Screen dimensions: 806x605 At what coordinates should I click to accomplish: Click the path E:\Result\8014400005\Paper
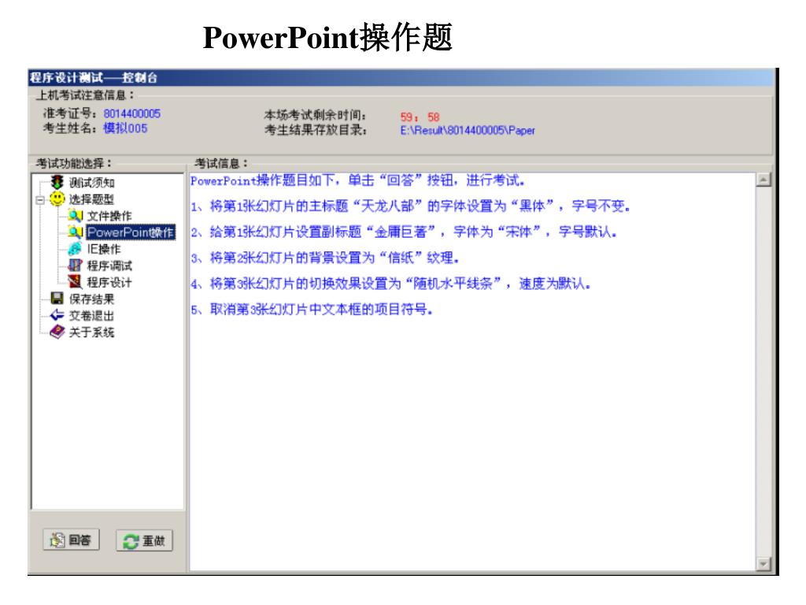468,131
